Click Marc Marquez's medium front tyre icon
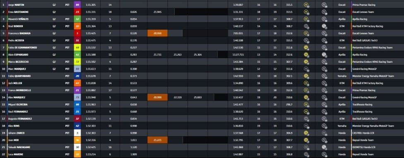 306,69
